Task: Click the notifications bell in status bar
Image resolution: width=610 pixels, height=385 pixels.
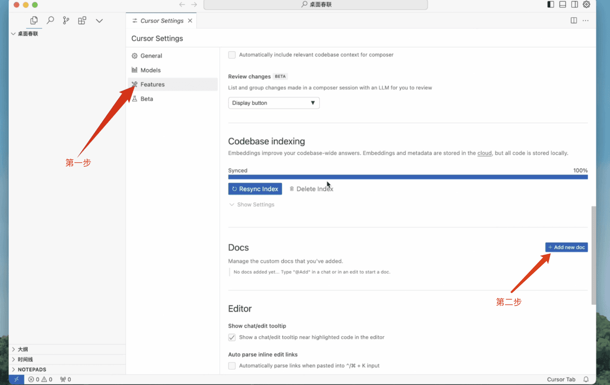Action: click(x=586, y=379)
